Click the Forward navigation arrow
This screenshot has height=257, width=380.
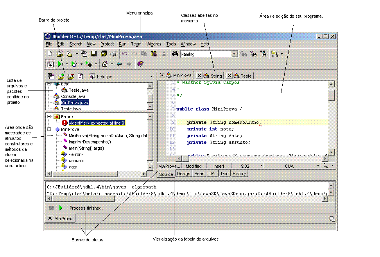click(129, 64)
